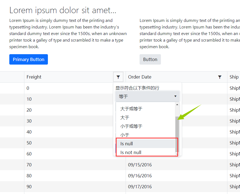Expand the 等于 operator dropdown
Viewport: 240px width, 194px height.
(x=148, y=96)
